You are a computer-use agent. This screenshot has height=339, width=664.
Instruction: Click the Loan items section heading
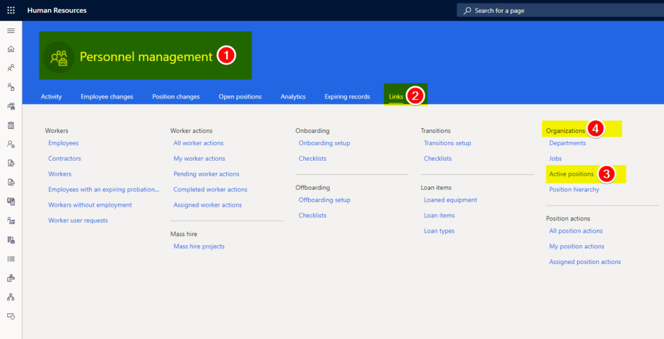[x=436, y=187]
